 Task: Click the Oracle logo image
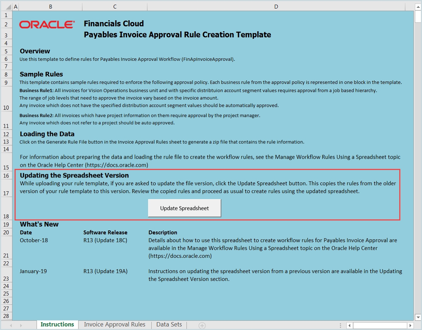tap(47, 25)
